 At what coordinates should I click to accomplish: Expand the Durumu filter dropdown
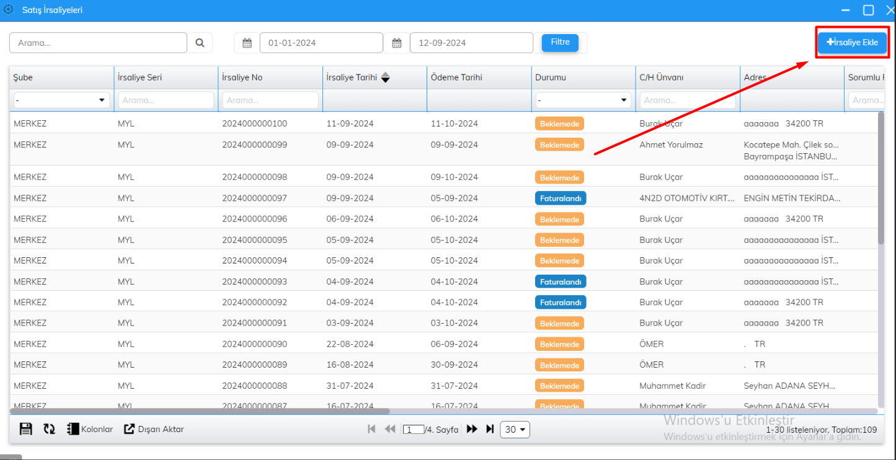[x=583, y=100]
